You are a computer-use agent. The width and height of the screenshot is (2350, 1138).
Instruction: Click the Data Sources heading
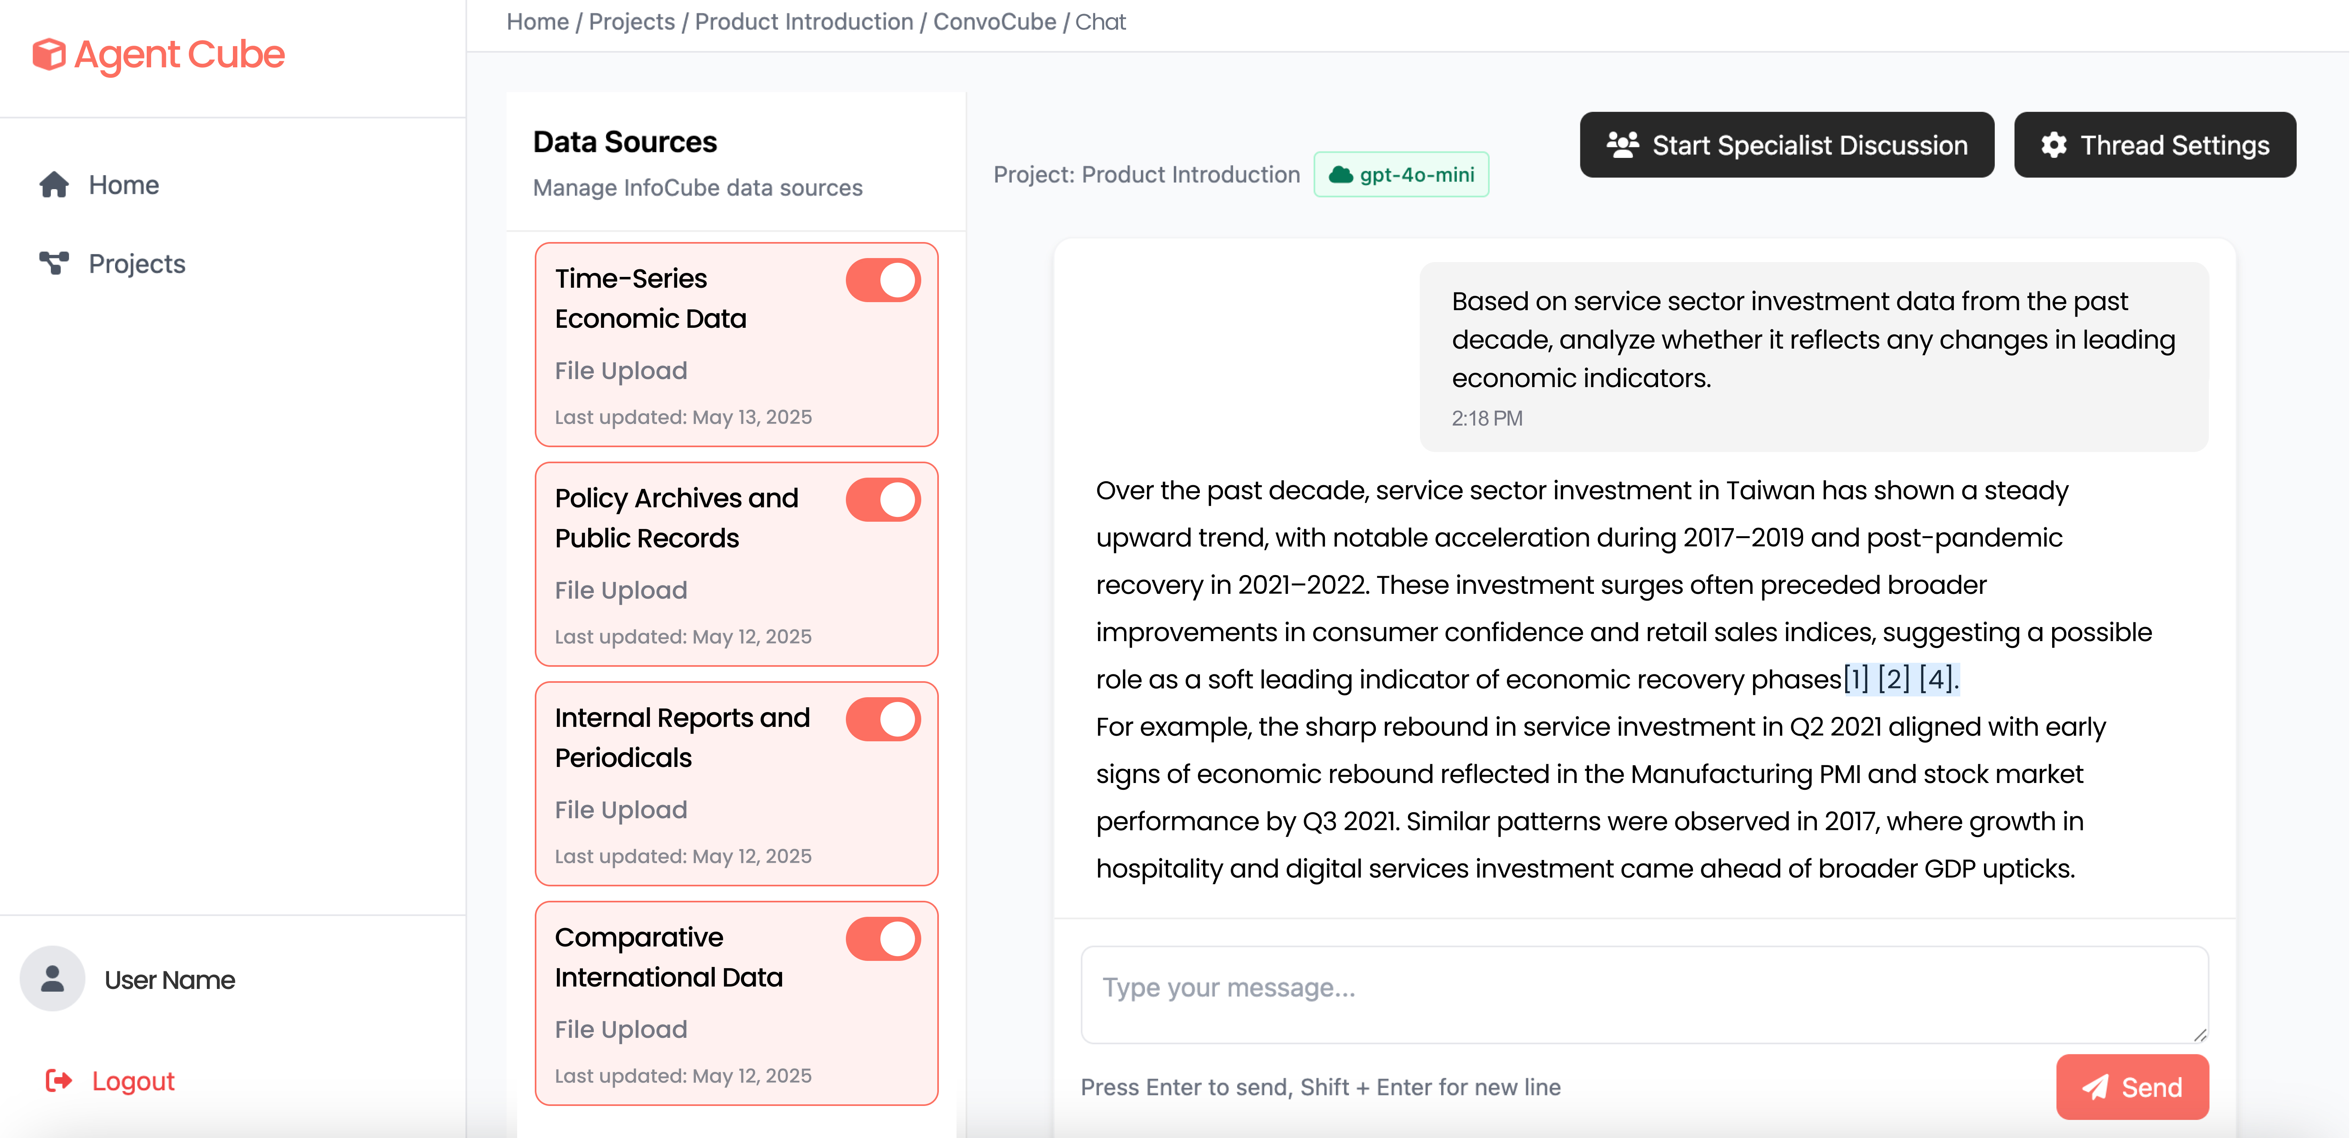pyautogui.click(x=625, y=142)
